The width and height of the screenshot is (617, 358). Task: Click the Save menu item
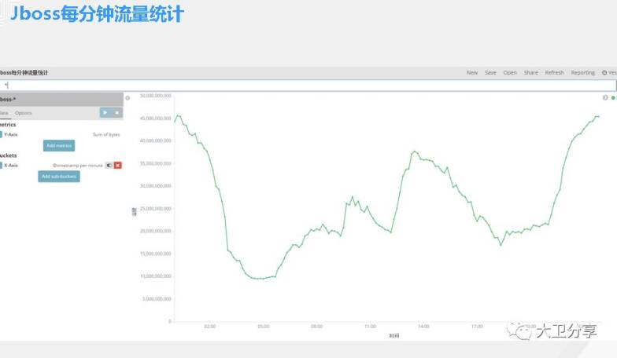click(490, 72)
